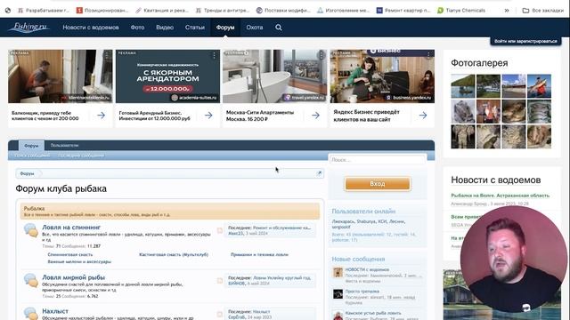Viewport: 570px width, 320px height.
Task: Open the 'Tianye Chemicals' bookmark
Action: tap(461, 11)
